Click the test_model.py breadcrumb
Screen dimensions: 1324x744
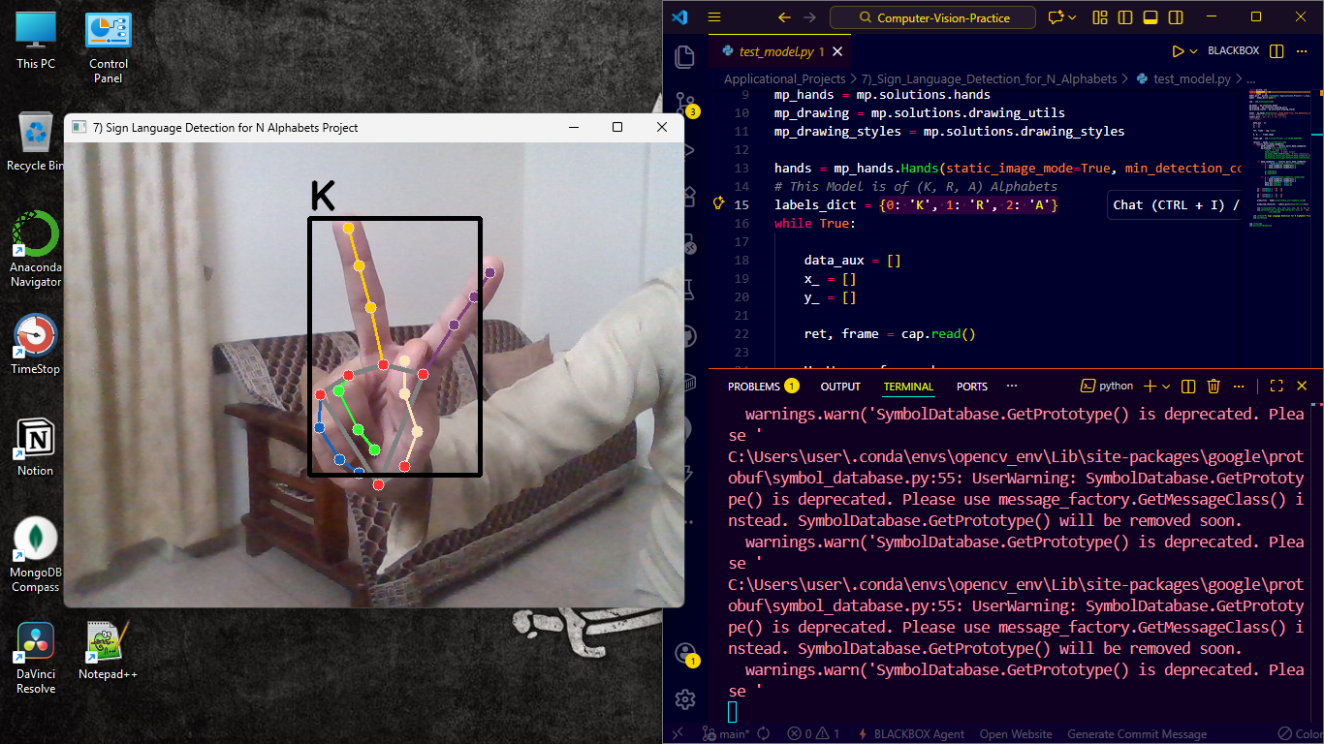1191,79
